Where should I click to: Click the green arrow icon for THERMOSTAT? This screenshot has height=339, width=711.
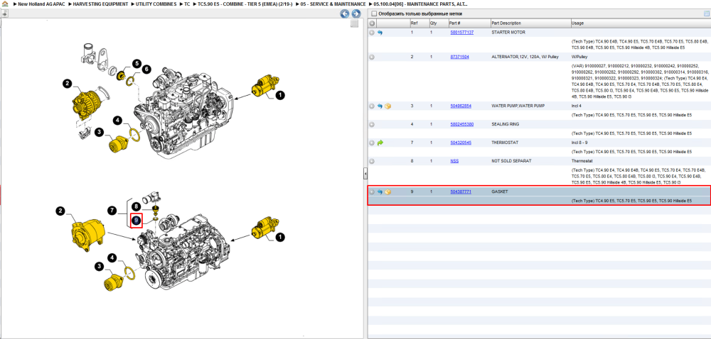[x=380, y=143]
